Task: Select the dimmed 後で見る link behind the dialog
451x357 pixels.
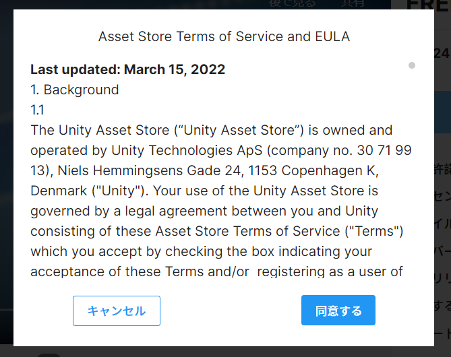Action: pyautogui.click(x=292, y=4)
